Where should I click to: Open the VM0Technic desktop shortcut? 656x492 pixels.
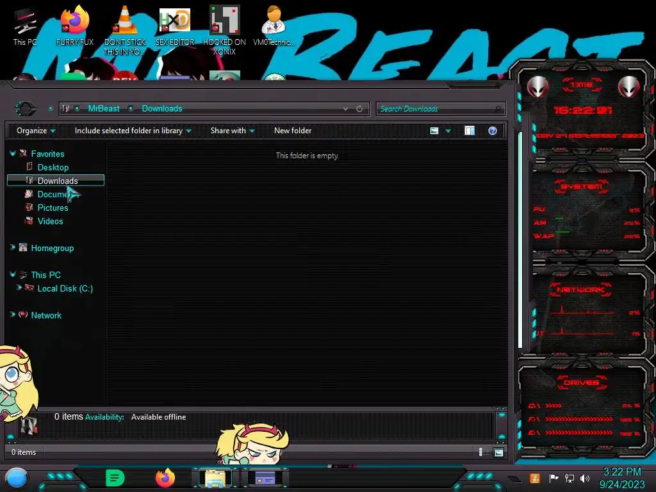pos(274,26)
